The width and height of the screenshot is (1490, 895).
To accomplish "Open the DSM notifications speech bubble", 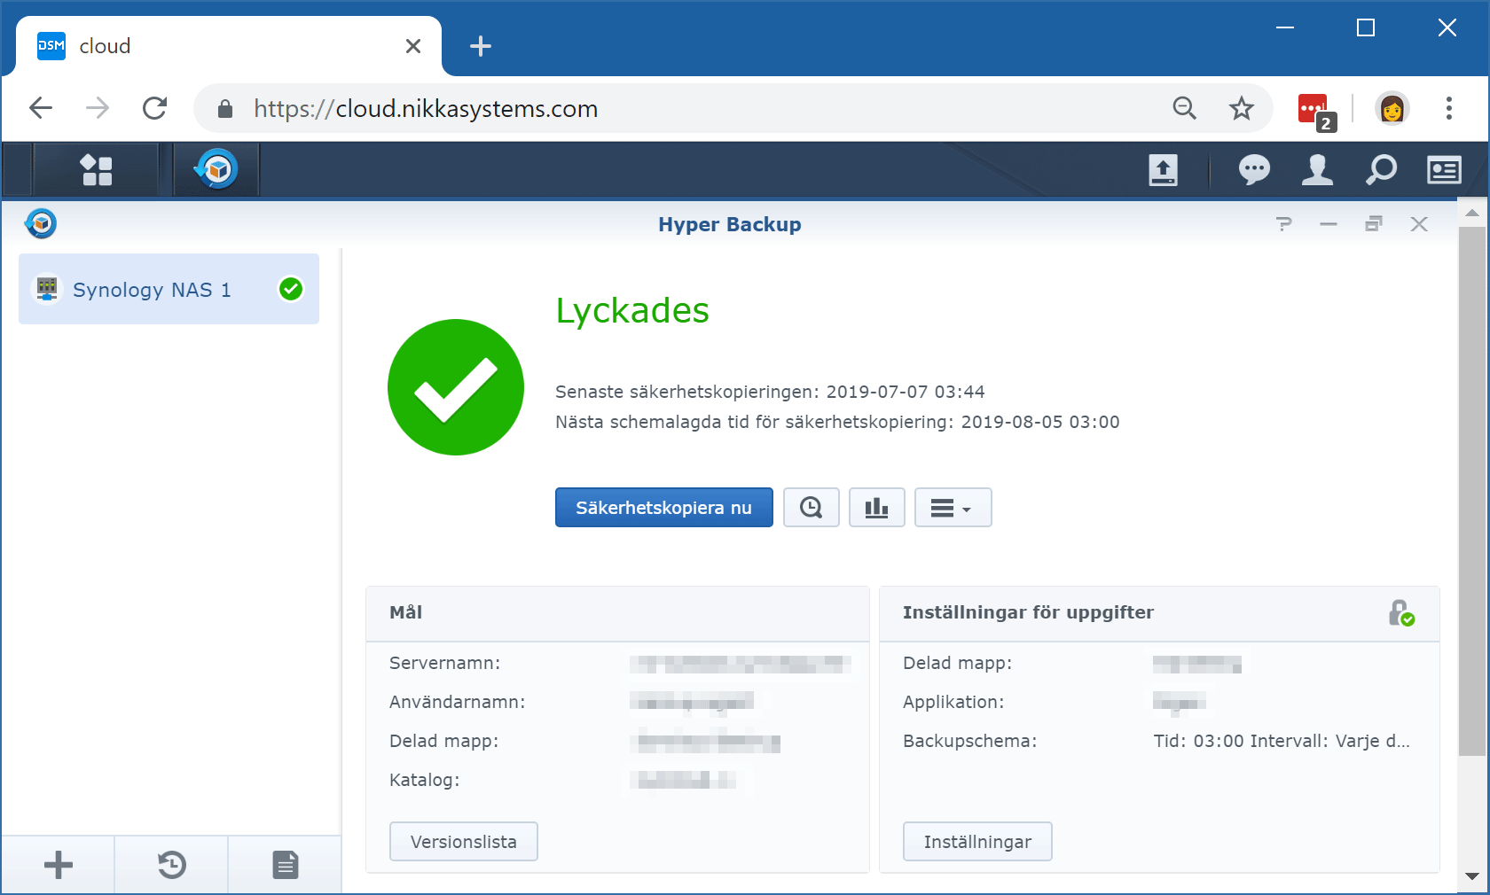I will click(1254, 169).
